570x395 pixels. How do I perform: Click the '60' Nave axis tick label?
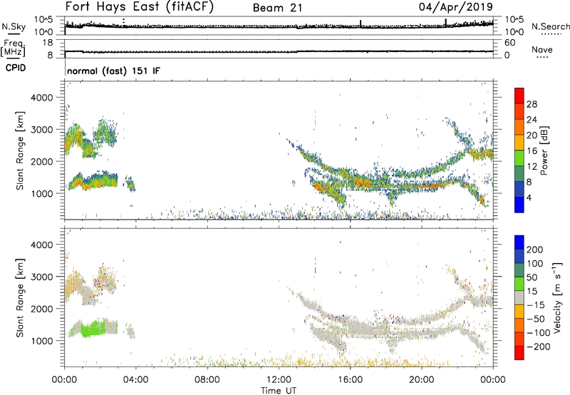click(509, 43)
